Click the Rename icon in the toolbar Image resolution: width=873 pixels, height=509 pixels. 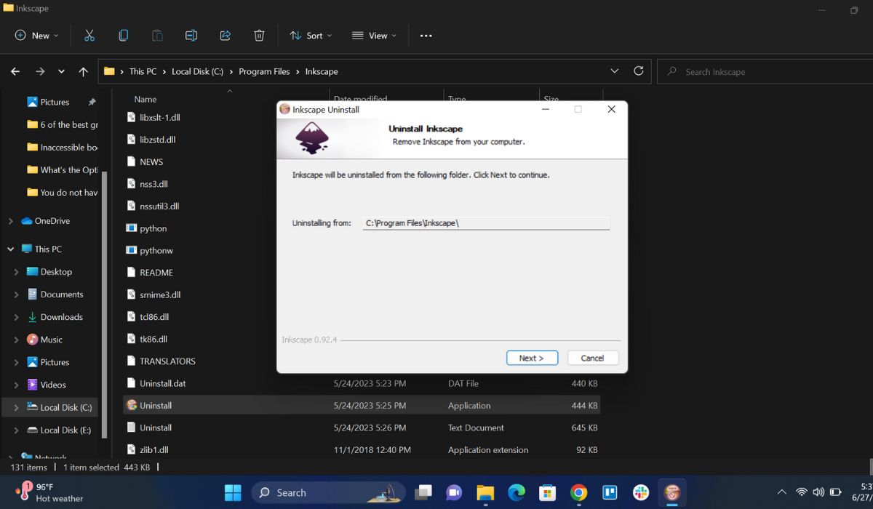click(191, 35)
